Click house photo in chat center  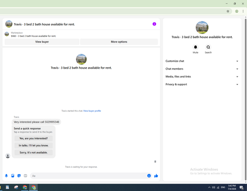[81, 59]
